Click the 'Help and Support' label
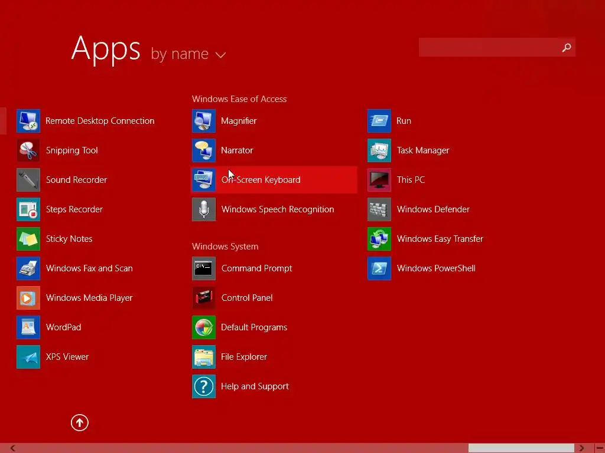This screenshot has width=605, height=453. tap(255, 386)
